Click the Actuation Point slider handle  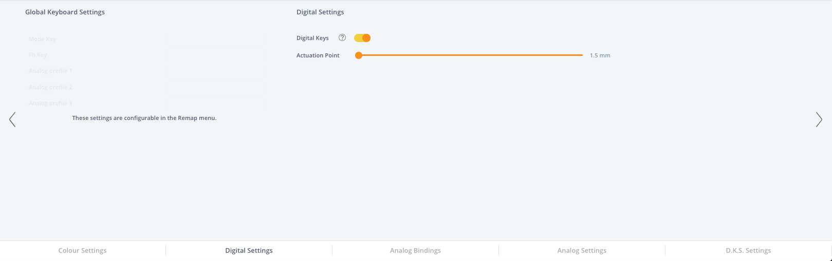click(359, 55)
